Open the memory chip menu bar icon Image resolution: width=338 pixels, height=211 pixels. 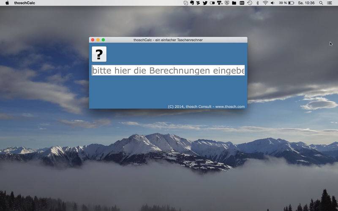(x=242, y=3)
